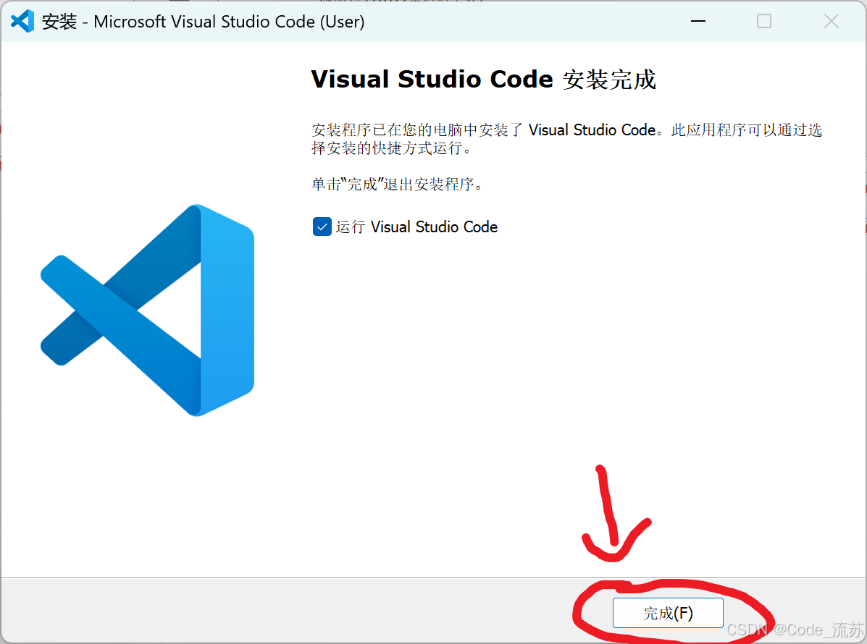Screen dimensions: 867x644
Task: Click the 完成(F) finish button
Action: pos(667,612)
